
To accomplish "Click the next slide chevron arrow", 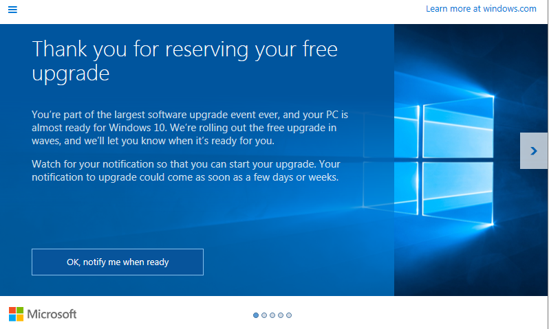I will 534,150.
